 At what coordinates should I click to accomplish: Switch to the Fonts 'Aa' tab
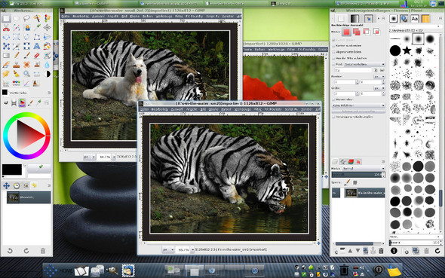tap(414, 19)
